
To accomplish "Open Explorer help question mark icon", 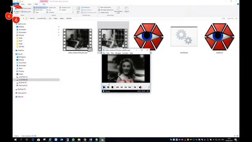I will (238, 4).
